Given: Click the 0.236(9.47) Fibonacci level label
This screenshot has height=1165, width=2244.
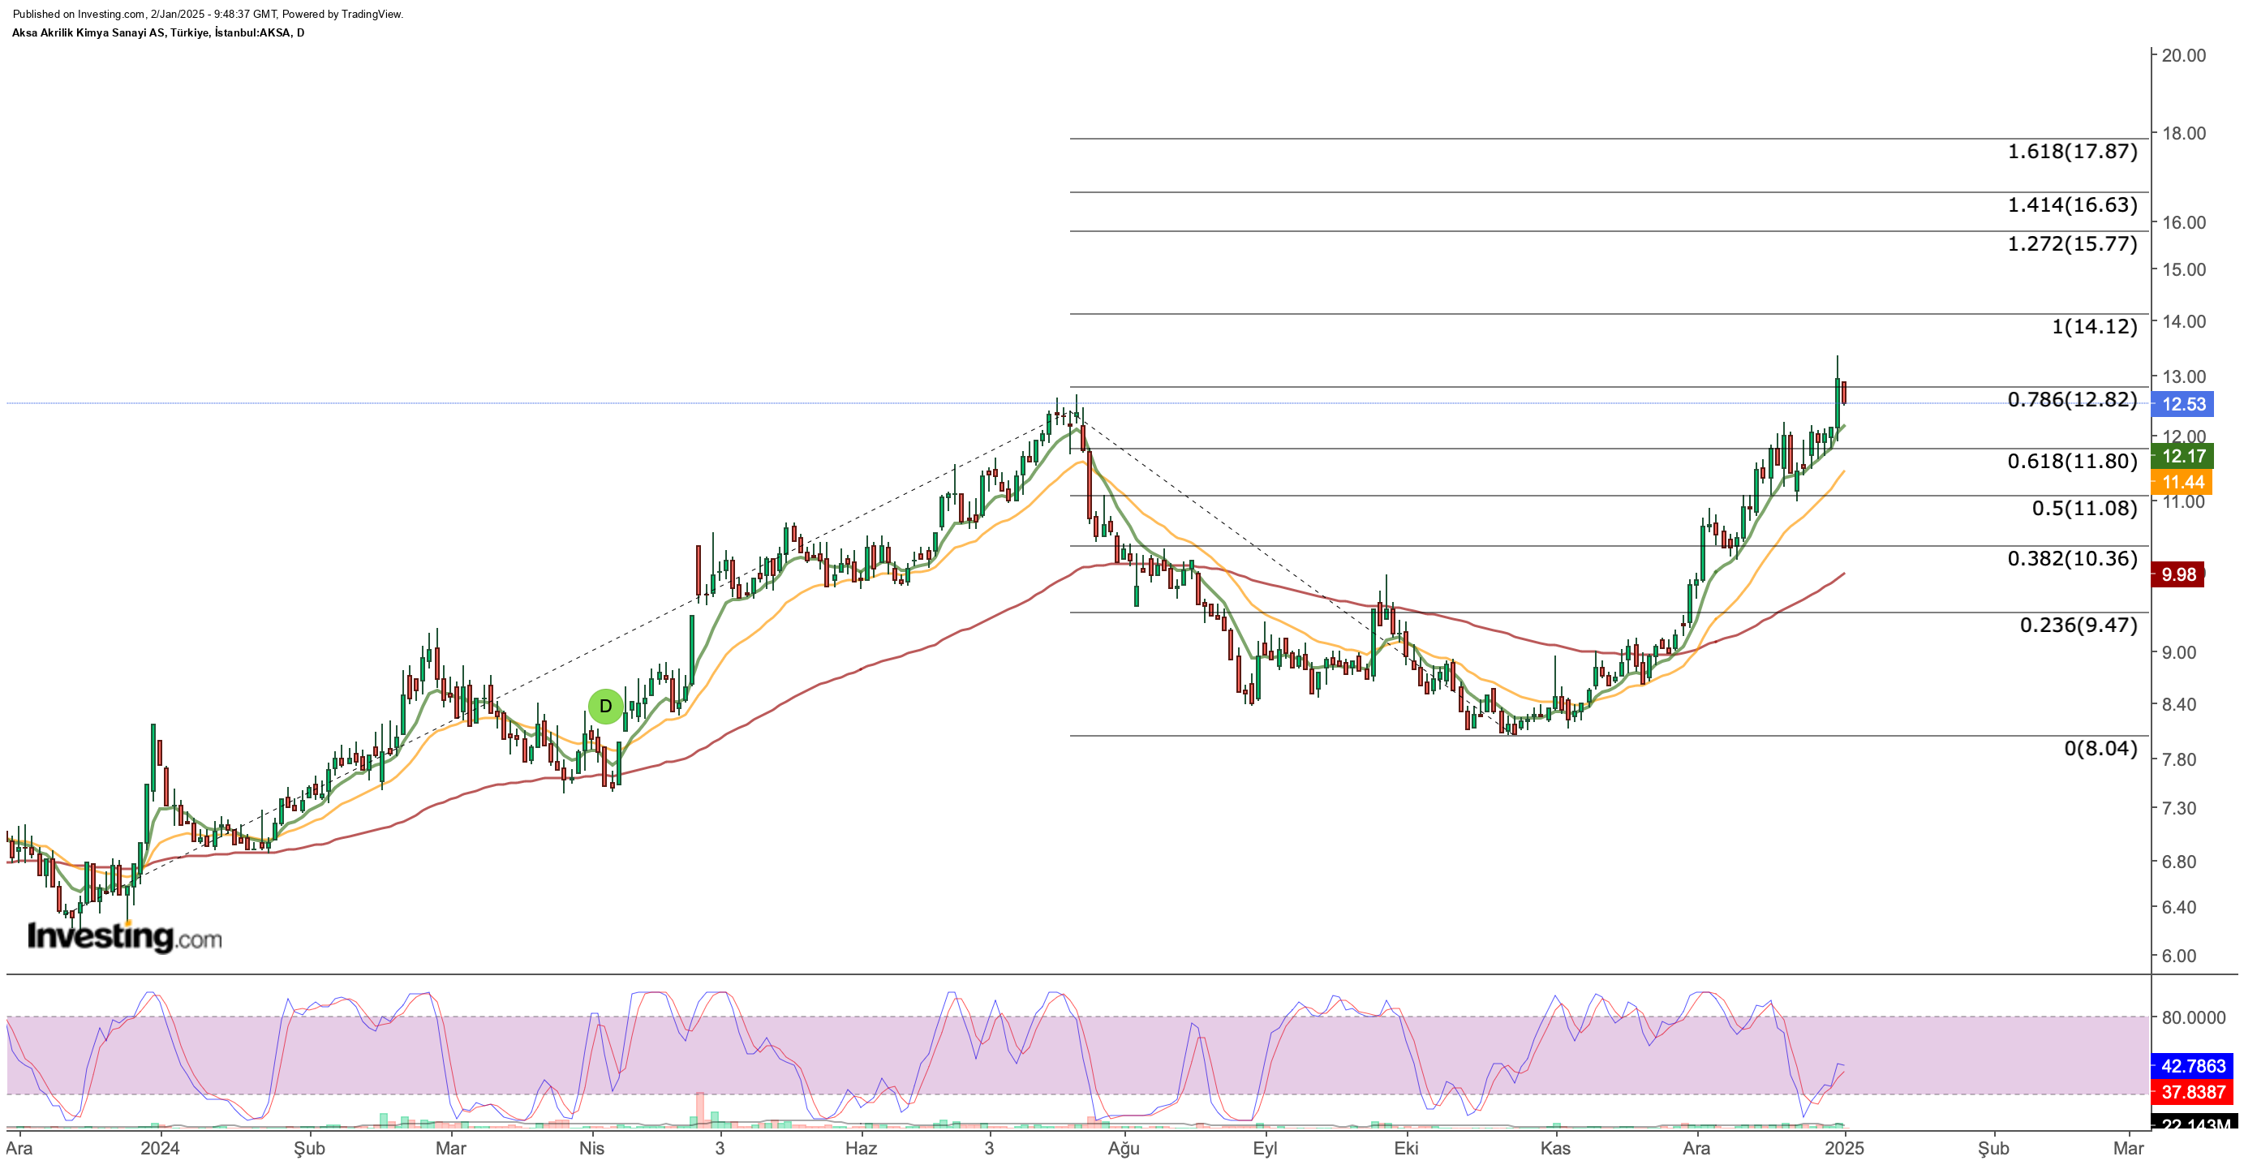Looking at the screenshot, I should click(x=2078, y=625).
